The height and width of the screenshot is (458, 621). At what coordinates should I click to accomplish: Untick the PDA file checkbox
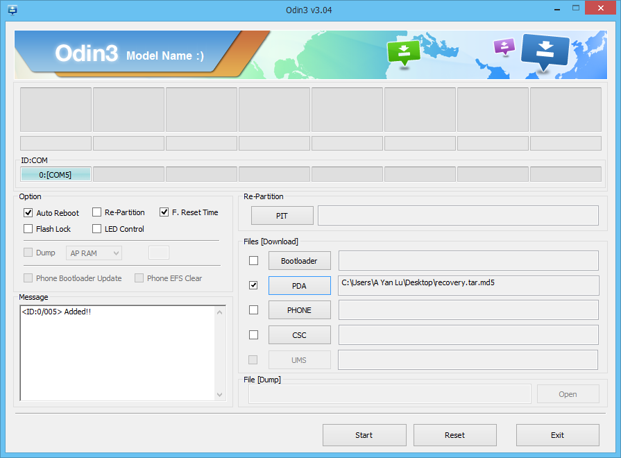pyautogui.click(x=253, y=285)
